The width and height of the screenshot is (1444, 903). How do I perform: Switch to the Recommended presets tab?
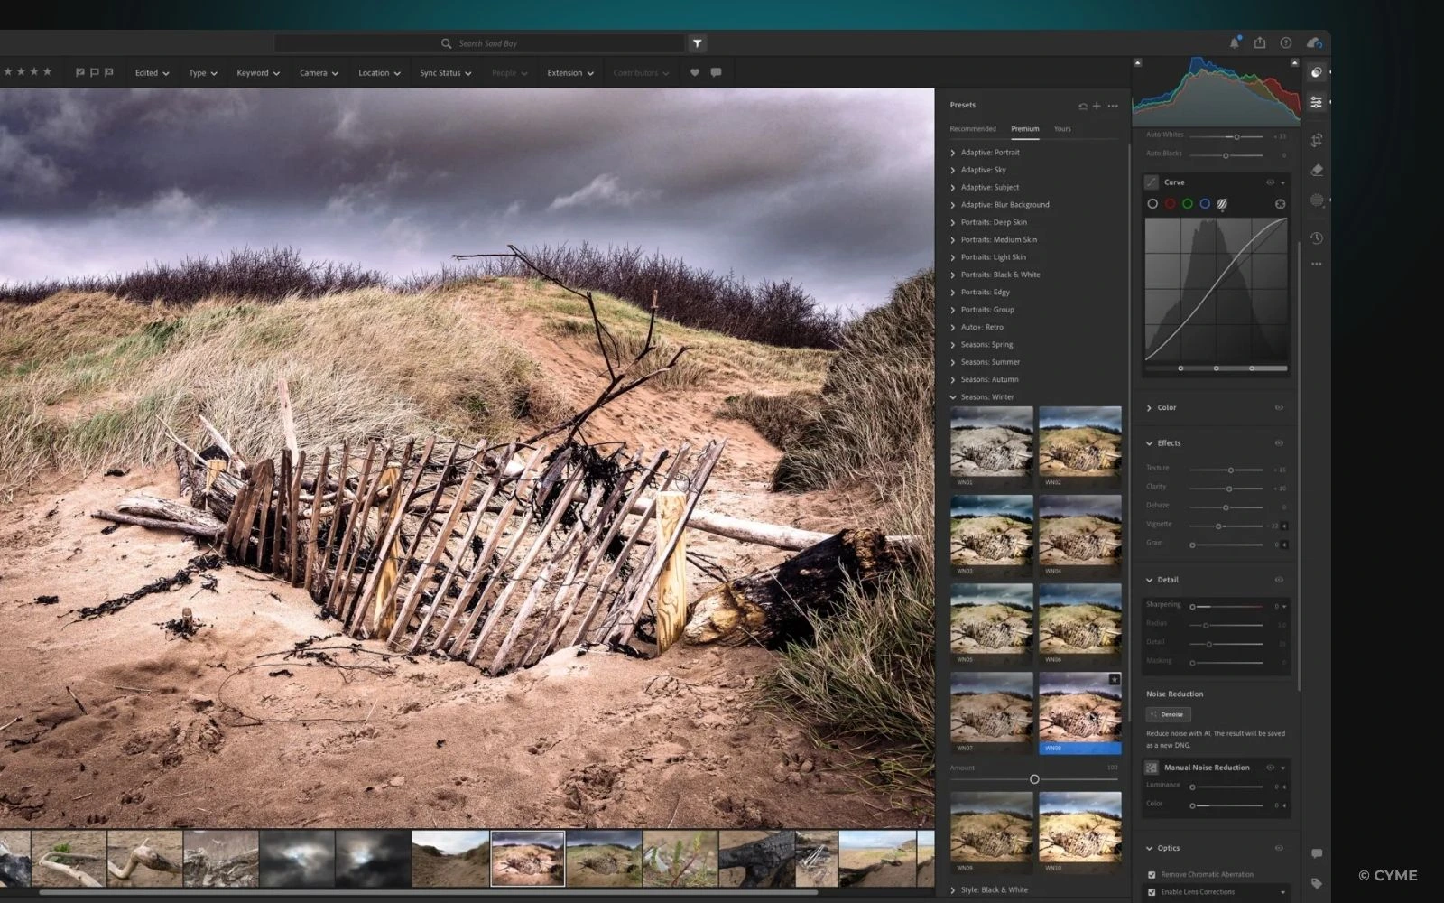click(x=973, y=129)
